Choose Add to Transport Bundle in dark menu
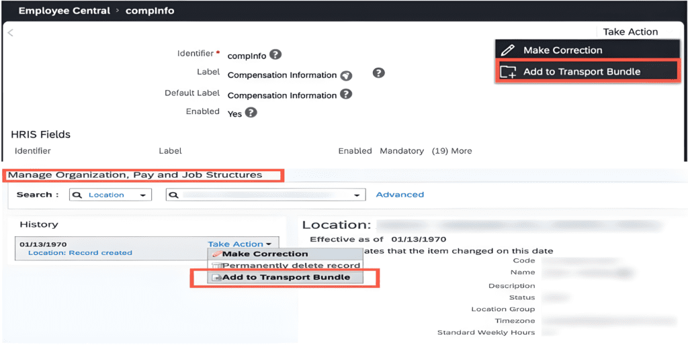This screenshot has width=688, height=353. tap(587, 72)
